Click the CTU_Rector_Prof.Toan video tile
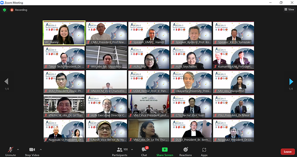Screen dimensions: 297x157 click(x=191, y=107)
